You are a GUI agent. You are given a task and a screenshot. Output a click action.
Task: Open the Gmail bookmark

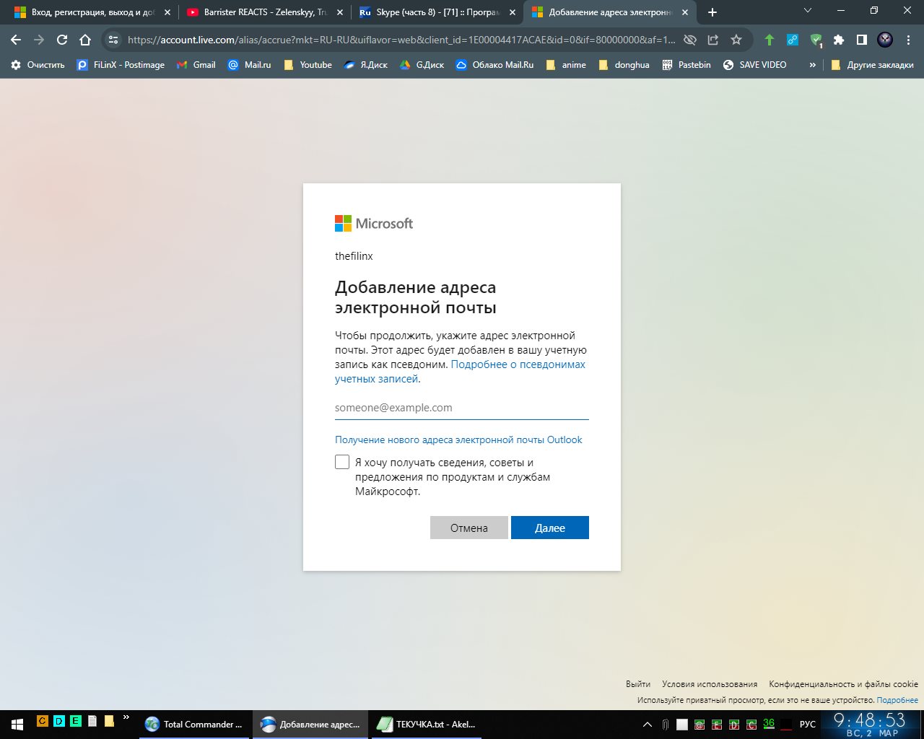196,65
